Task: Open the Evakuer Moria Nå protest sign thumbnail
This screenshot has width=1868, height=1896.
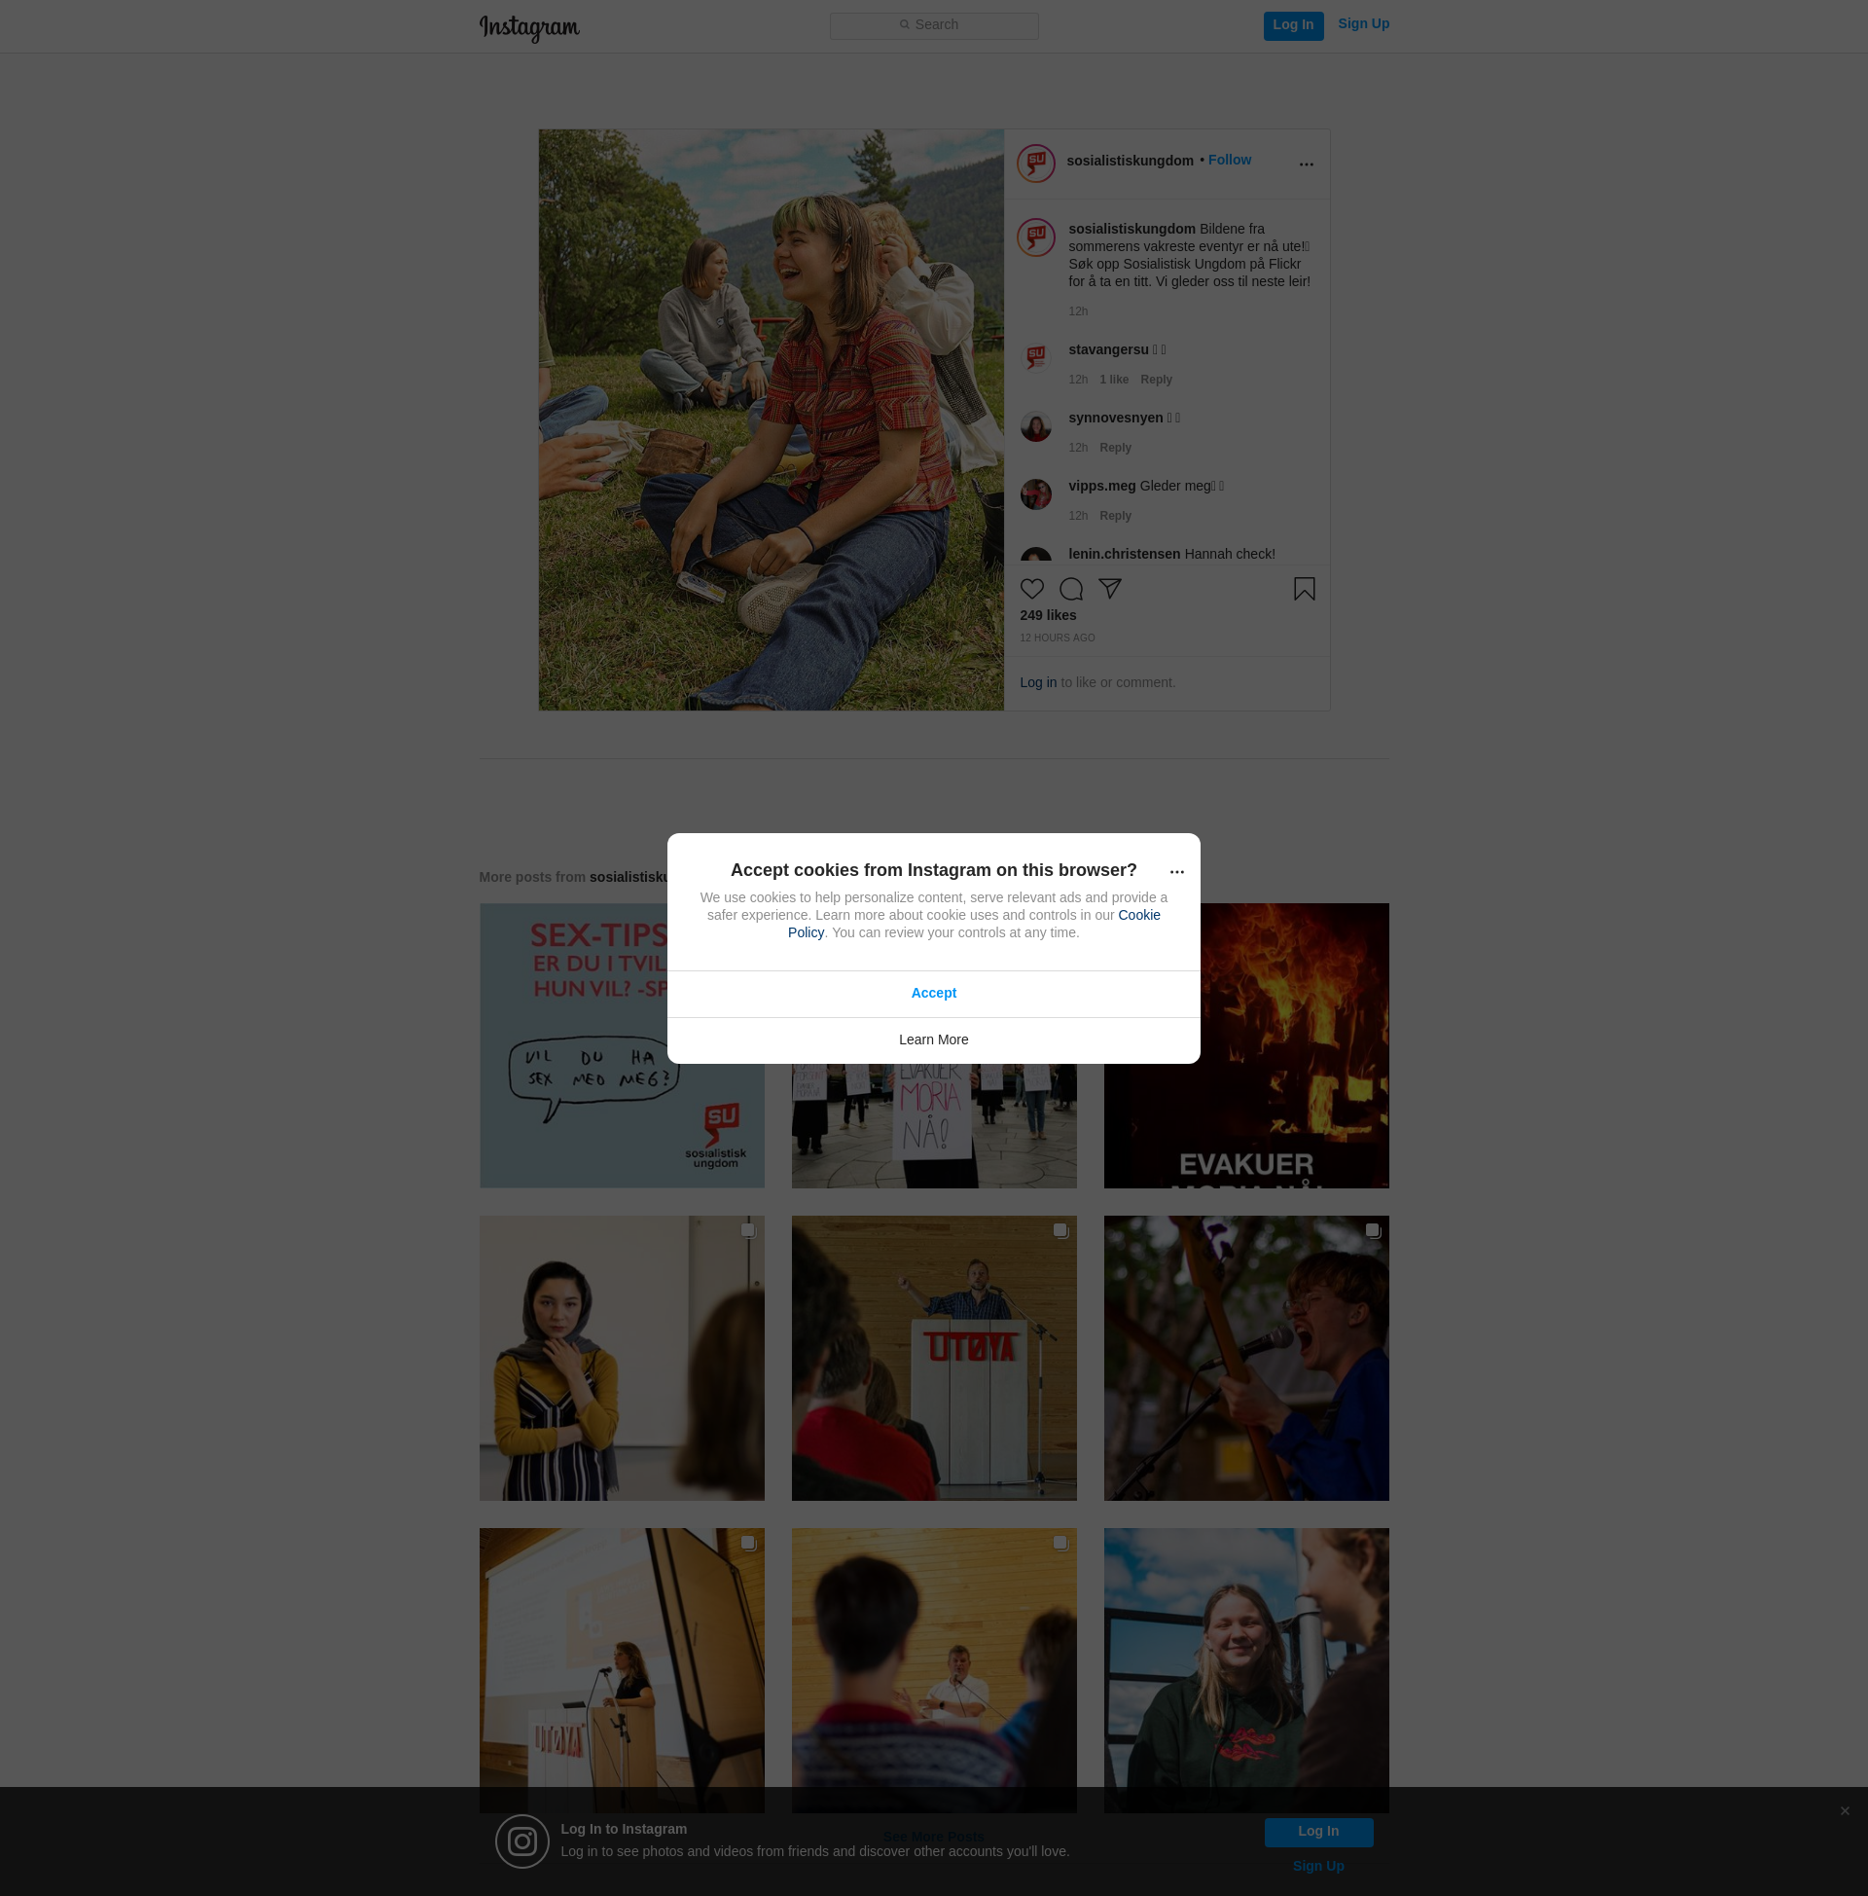Action: point(933,1127)
